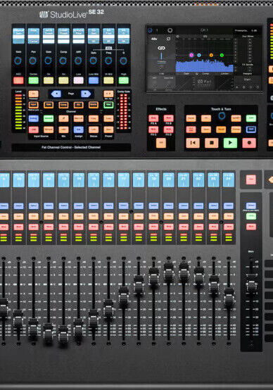Go to the previous Fat Channel page with the left arrow
This screenshot has height=390, width=273.
click(56, 94)
